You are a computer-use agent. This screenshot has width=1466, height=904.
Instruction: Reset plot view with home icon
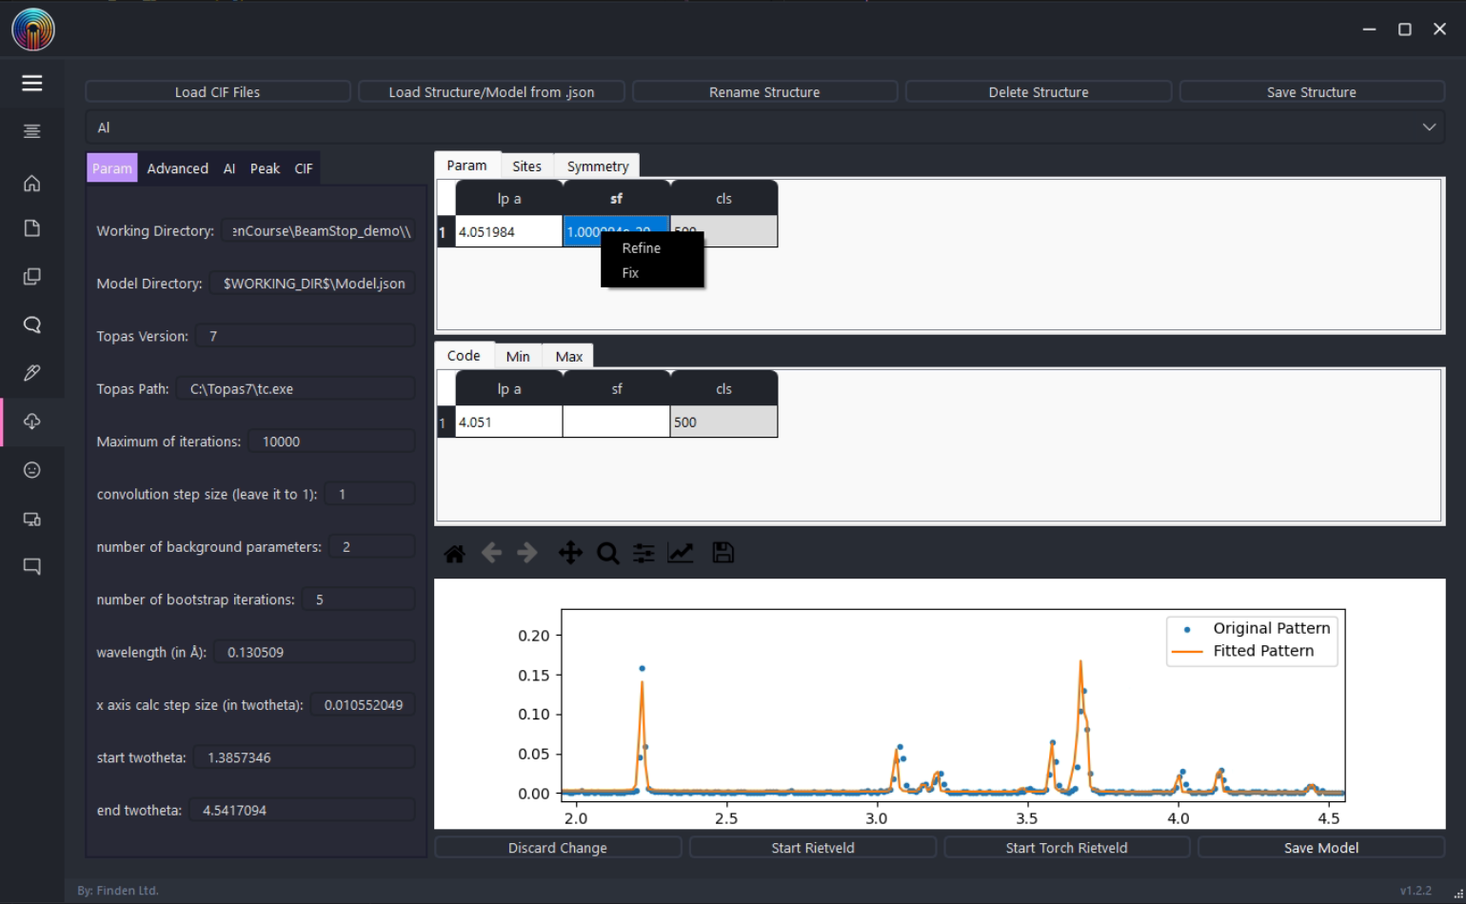(455, 553)
